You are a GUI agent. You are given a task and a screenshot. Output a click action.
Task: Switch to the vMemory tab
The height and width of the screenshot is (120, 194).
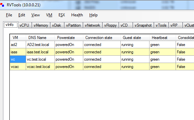pyautogui.click(x=41, y=25)
